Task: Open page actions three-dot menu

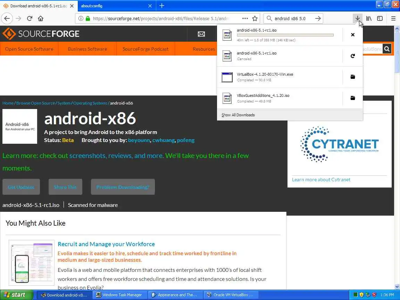Action: coord(245,18)
